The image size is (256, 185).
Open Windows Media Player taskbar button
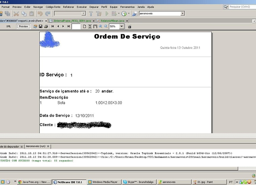105,182
